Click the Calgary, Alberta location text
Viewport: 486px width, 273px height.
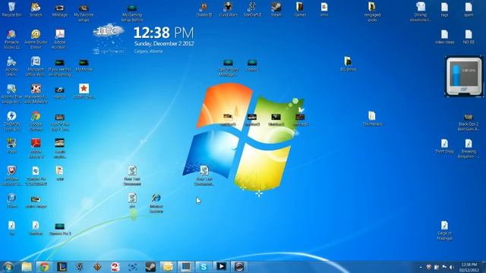tap(148, 52)
